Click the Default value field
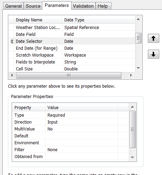 (x=82, y=136)
